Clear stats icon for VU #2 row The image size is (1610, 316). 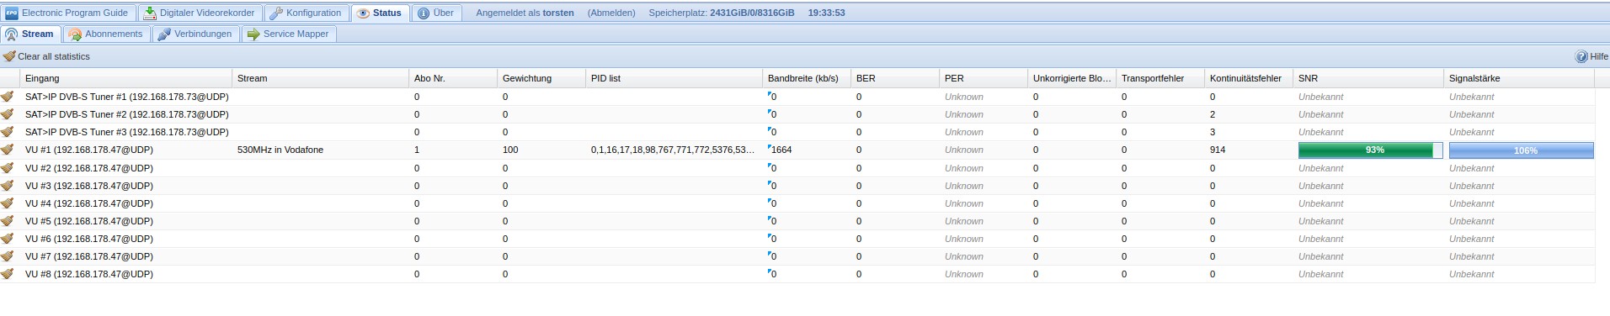tap(8, 168)
